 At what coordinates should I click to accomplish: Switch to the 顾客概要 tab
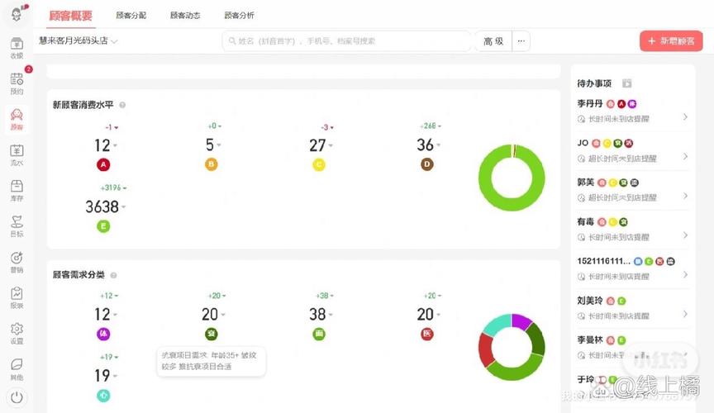pyautogui.click(x=70, y=16)
